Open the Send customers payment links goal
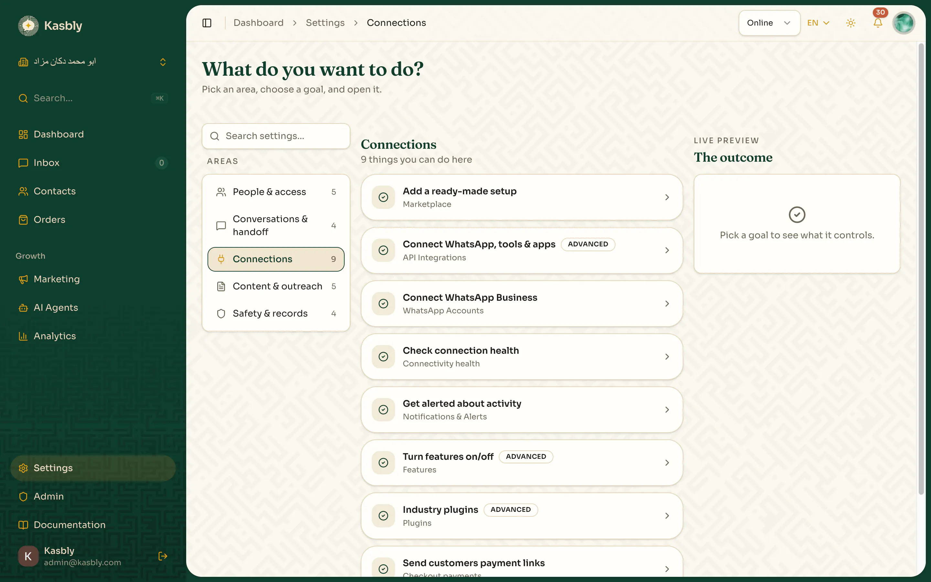This screenshot has height=582, width=931. click(x=522, y=562)
